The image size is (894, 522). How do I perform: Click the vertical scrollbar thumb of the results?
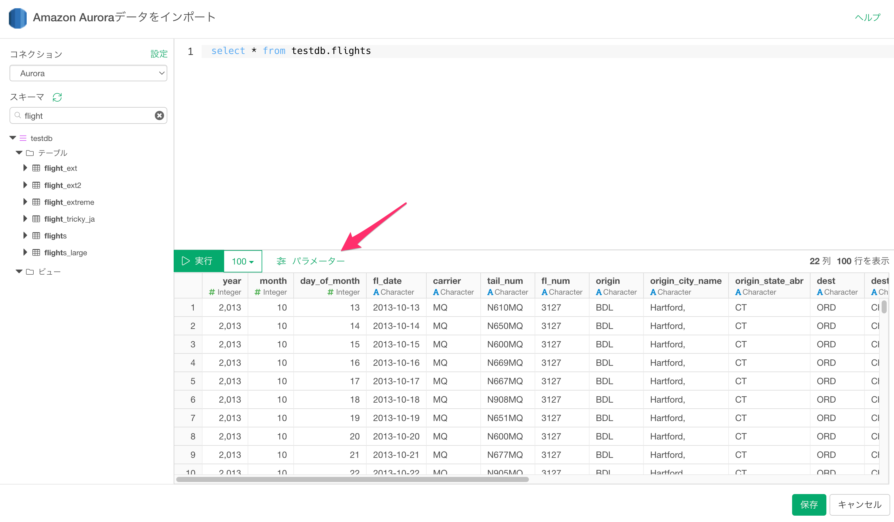coord(884,307)
